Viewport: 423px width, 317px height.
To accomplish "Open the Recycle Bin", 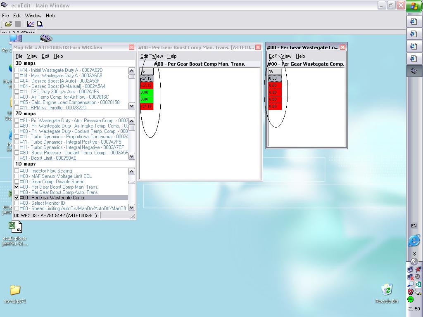I will point(387,293).
